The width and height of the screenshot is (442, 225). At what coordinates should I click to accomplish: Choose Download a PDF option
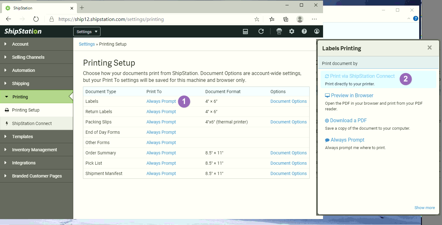click(x=349, y=120)
